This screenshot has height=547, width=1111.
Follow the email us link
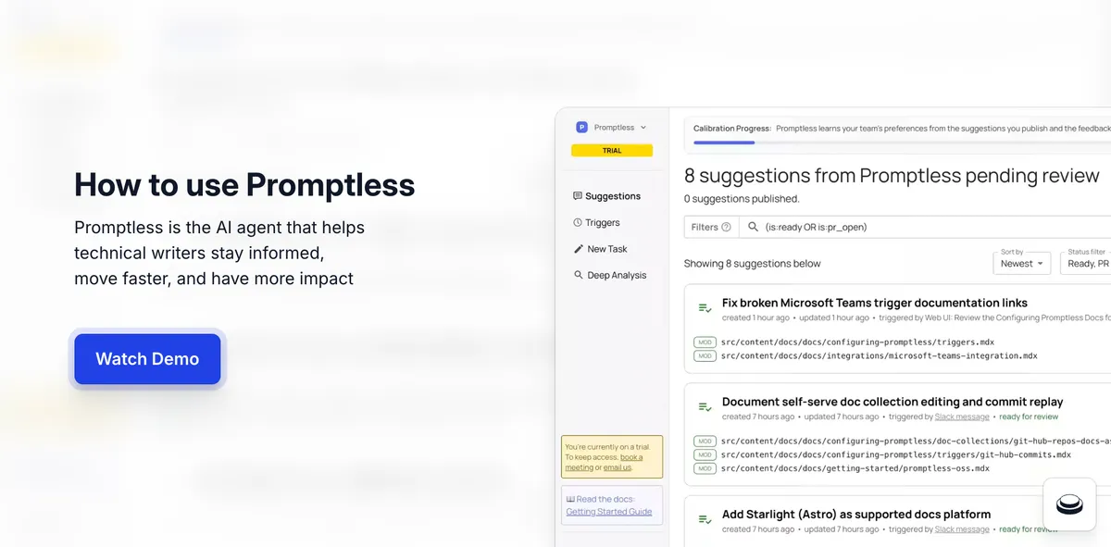[618, 467]
